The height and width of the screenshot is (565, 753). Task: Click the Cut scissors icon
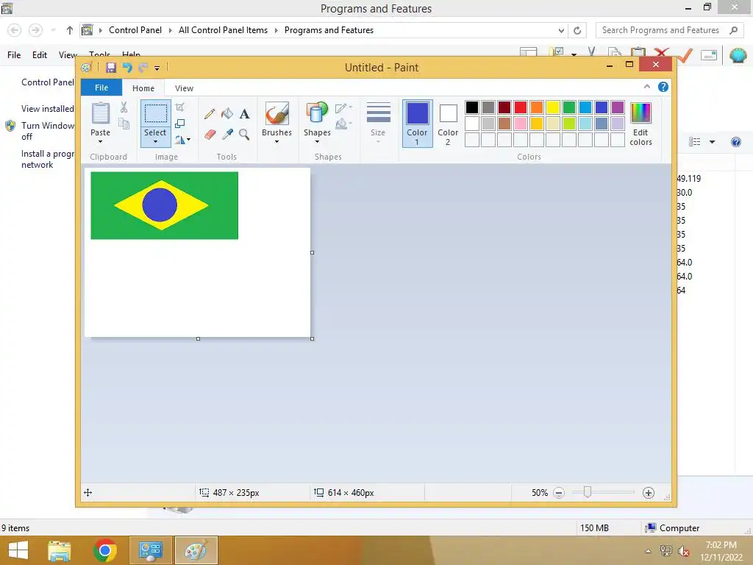point(124,107)
